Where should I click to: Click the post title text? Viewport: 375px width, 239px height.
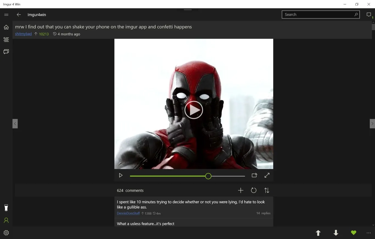point(103,27)
